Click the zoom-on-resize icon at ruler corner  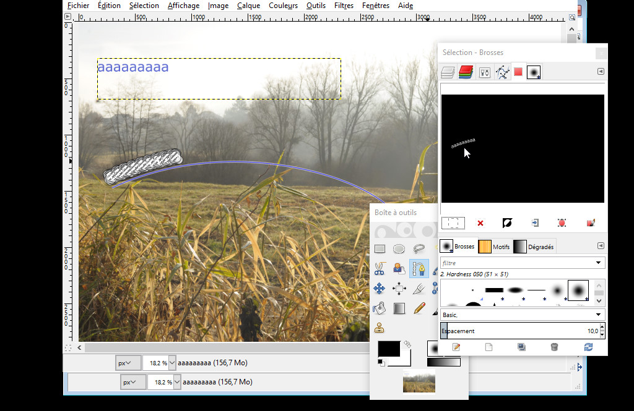[x=572, y=17]
